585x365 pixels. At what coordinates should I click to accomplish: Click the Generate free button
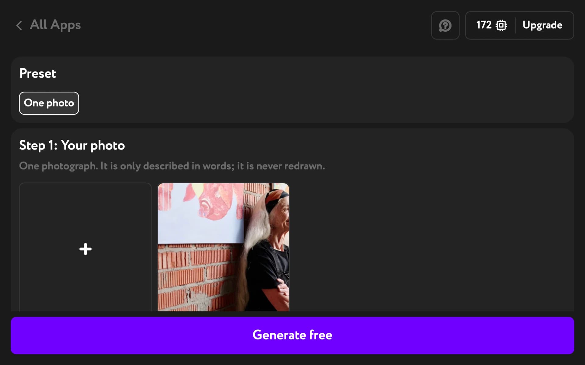point(292,335)
